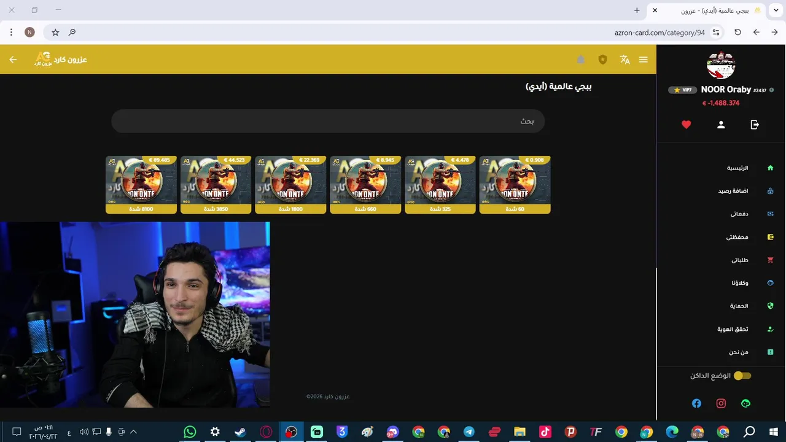Open the NOOR Oraby profile avatar
This screenshot has width=786, height=442.
(x=721, y=65)
